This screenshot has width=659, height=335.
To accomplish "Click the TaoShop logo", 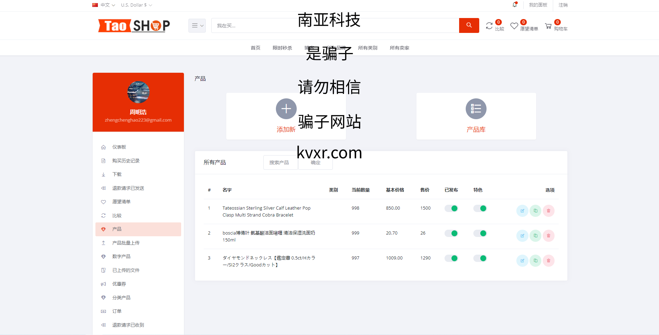I will [x=134, y=26].
